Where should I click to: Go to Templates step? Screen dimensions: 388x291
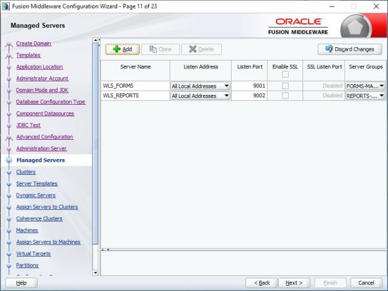pos(28,55)
